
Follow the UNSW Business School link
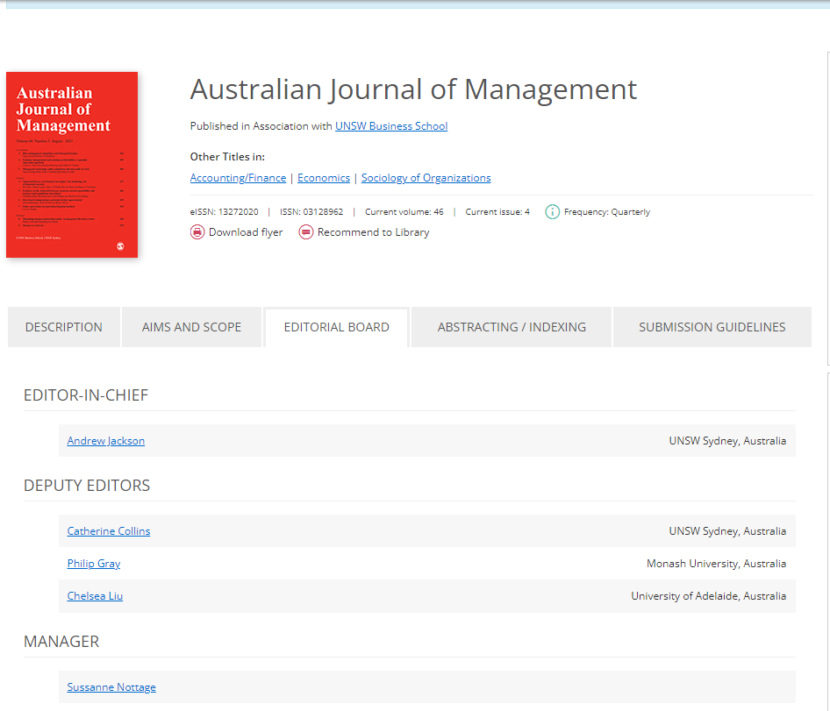(x=391, y=126)
